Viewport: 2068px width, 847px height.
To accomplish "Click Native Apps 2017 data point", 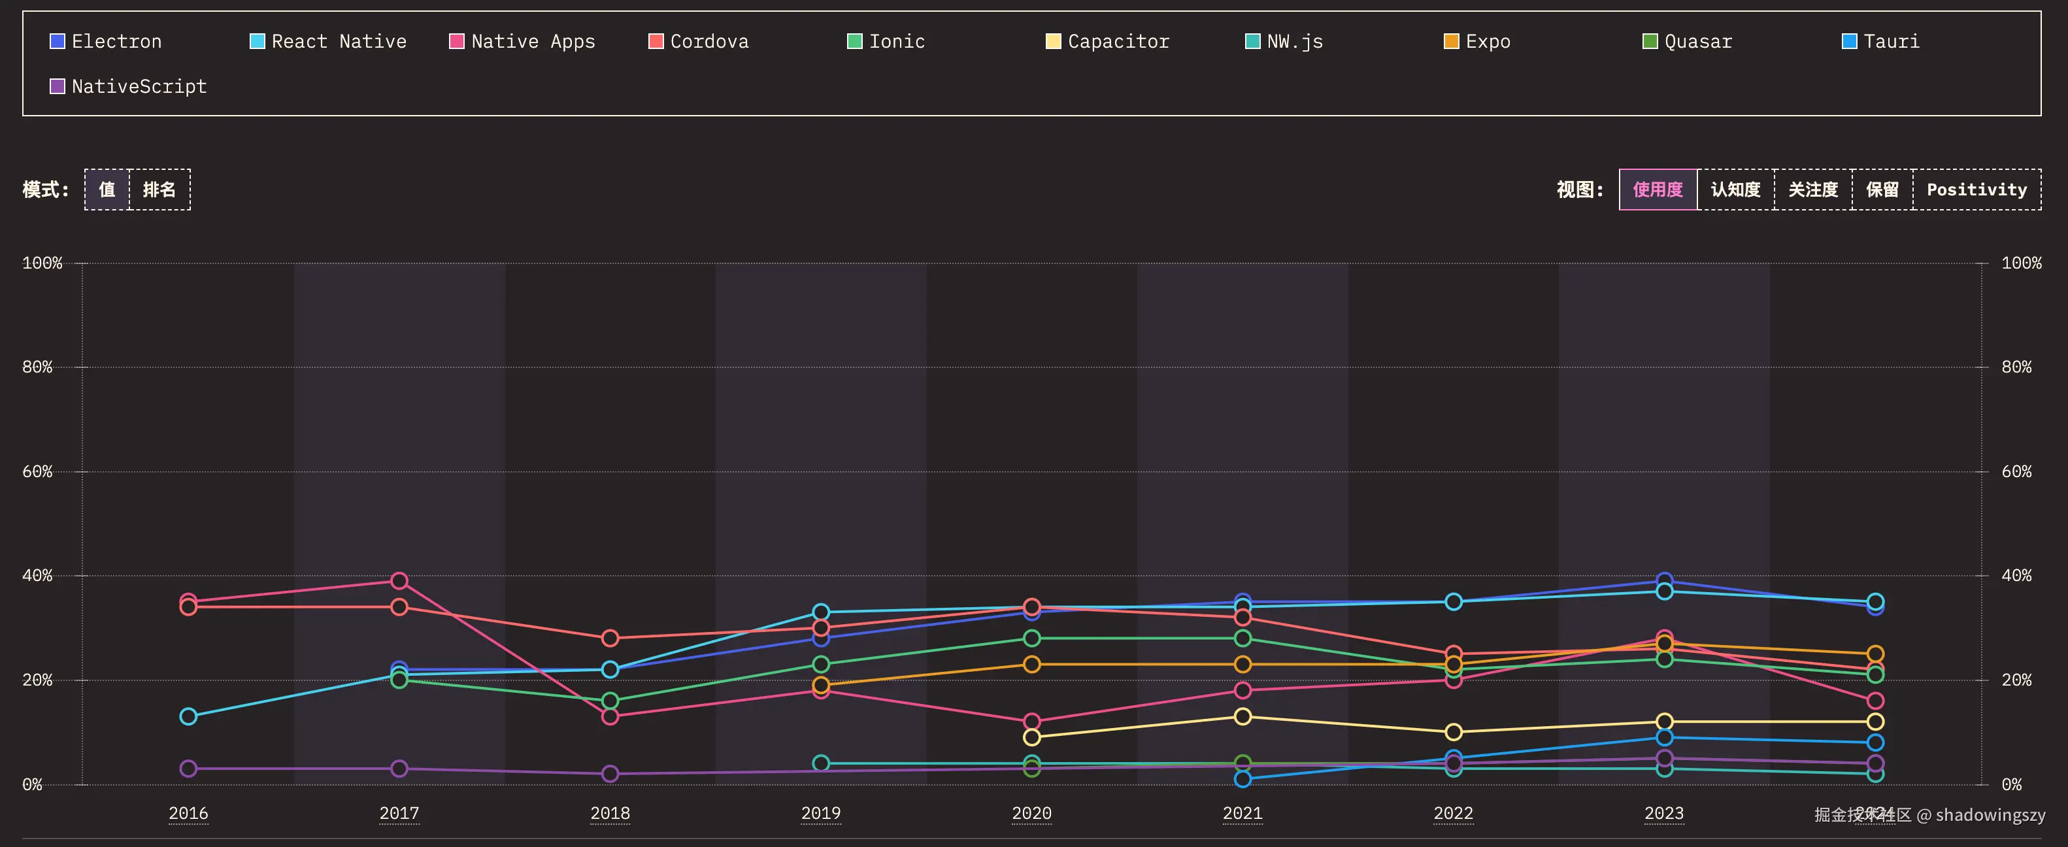I will point(399,580).
